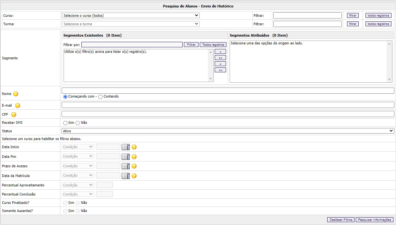Click the Data Fim calendar icon
The height and width of the screenshot is (225, 396).
[x=126, y=157]
